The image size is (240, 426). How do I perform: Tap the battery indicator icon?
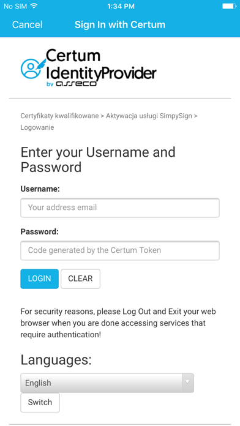point(229,6)
